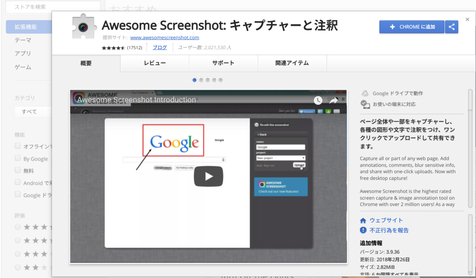Click the Google ドライブで動作 label
Image resolution: width=476 pixels, height=278 pixels.
click(398, 93)
